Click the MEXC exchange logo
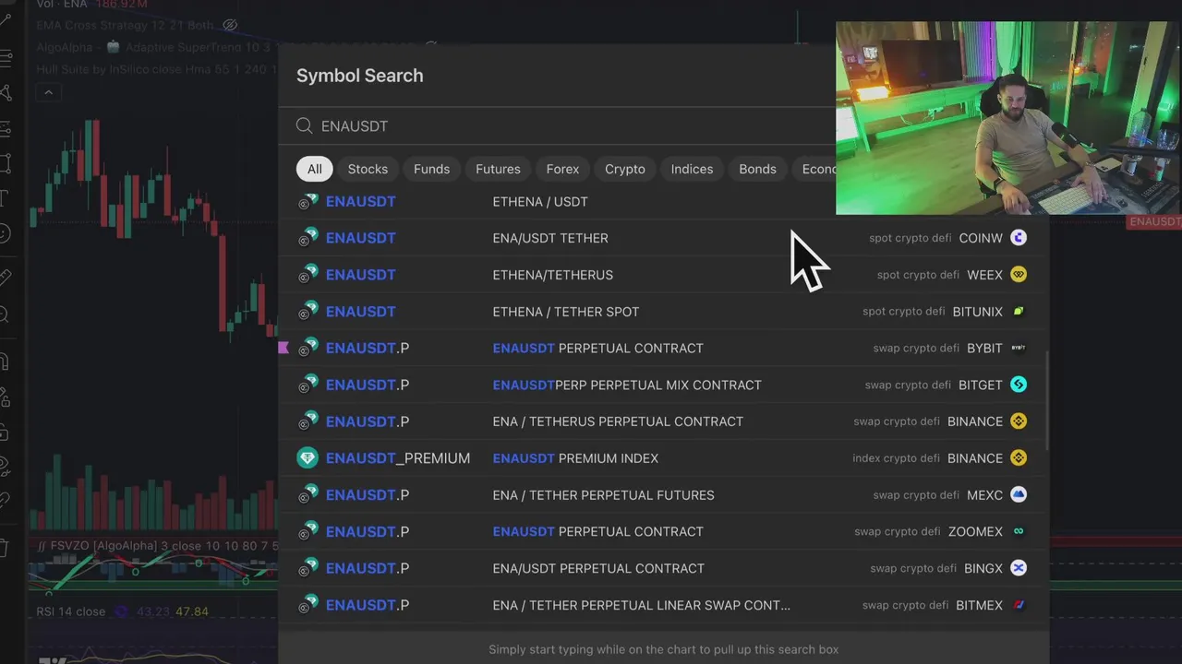The image size is (1182, 664). tap(1019, 495)
